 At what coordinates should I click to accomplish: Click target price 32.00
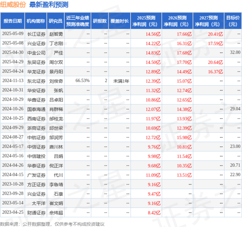pos(235,52)
